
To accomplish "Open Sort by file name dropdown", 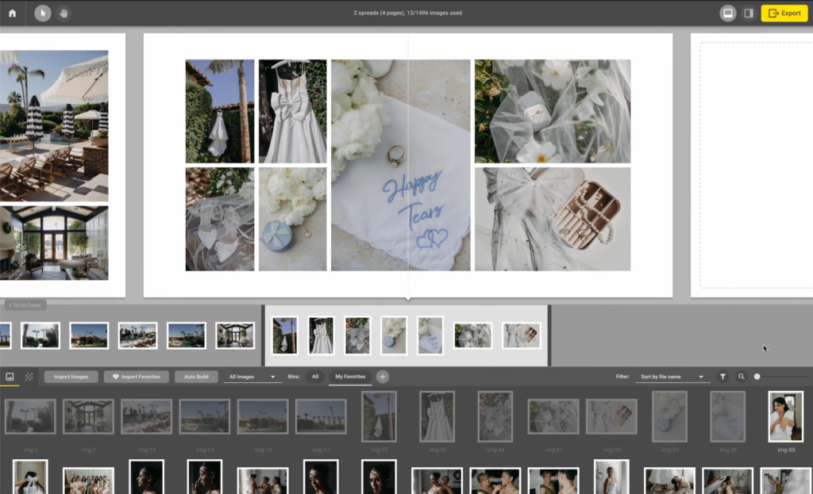I will (672, 377).
